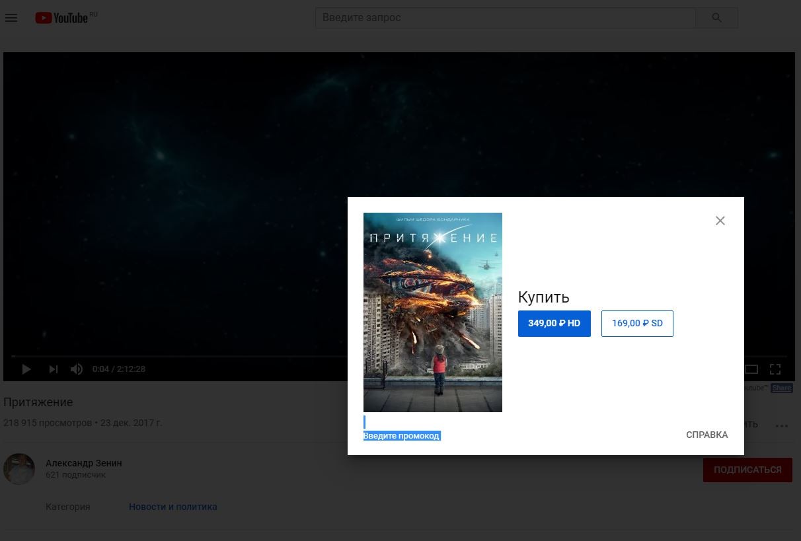Focus the 'Введите запрос' search field
This screenshot has width=801, height=541.
(x=505, y=18)
